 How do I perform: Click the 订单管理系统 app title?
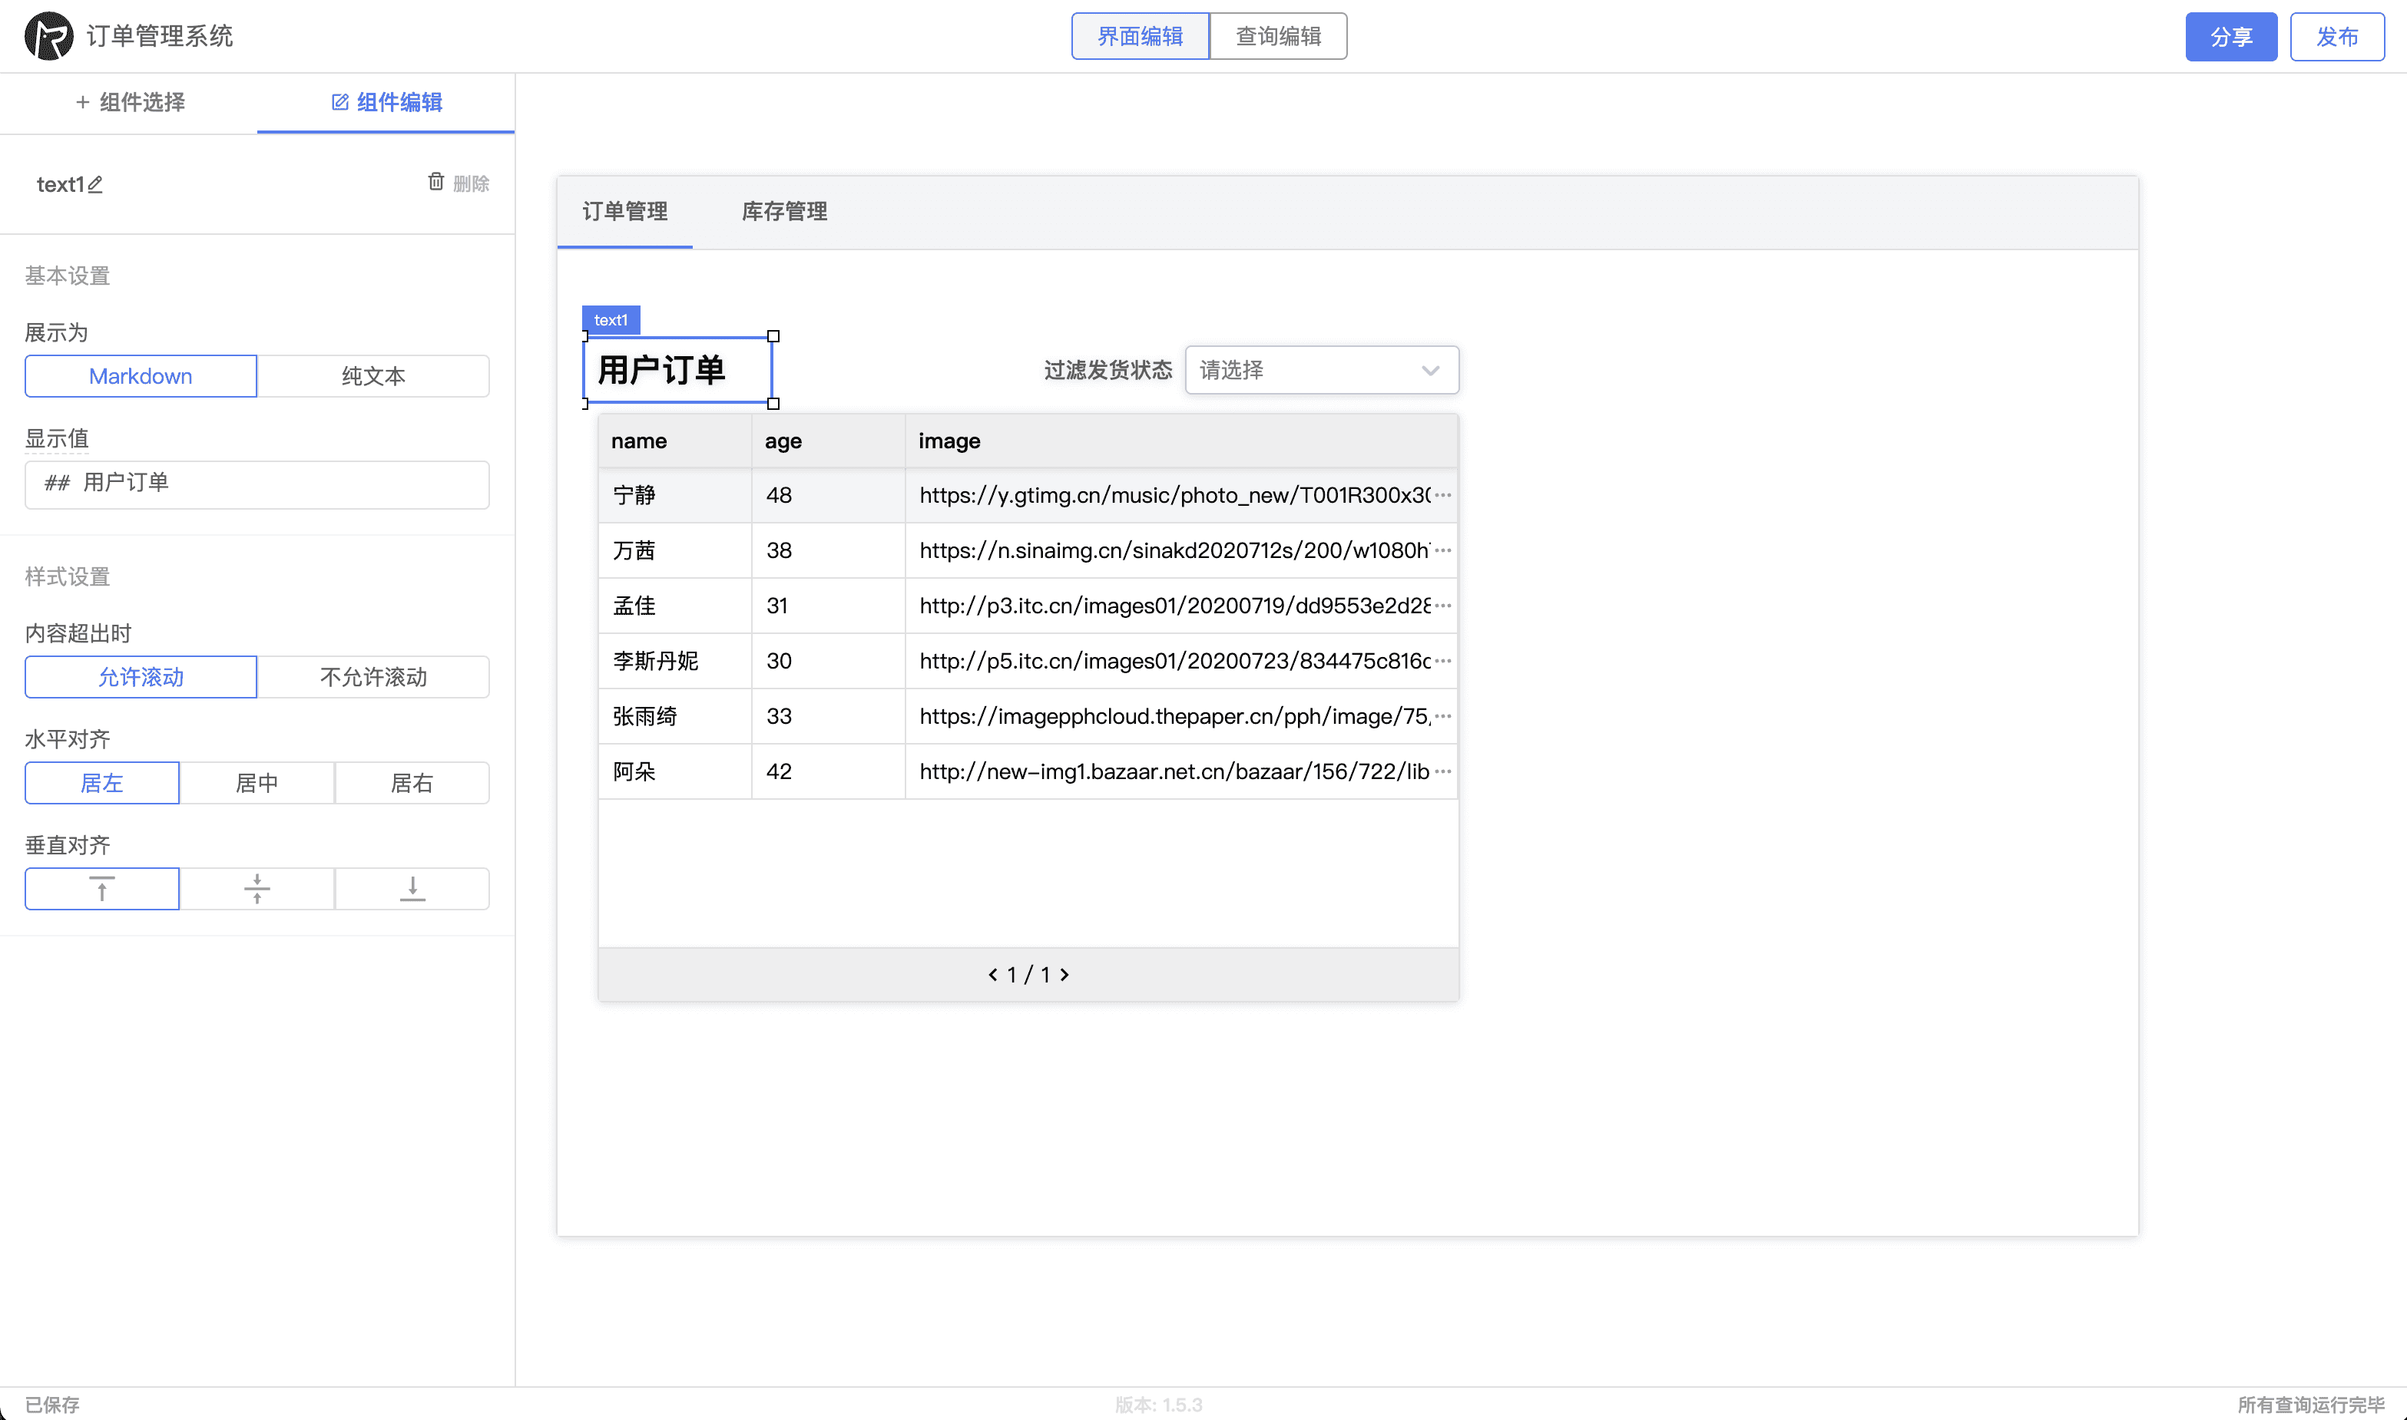point(160,36)
